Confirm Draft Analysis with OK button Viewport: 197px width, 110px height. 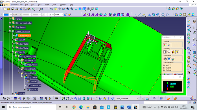point(167,74)
